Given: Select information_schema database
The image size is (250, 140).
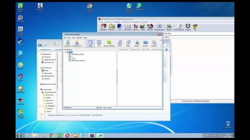Looking at the screenshot, I should pos(77,54).
